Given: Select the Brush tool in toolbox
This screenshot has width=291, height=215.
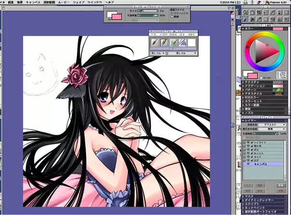Looking at the screenshot, I should tap(246, 19).
